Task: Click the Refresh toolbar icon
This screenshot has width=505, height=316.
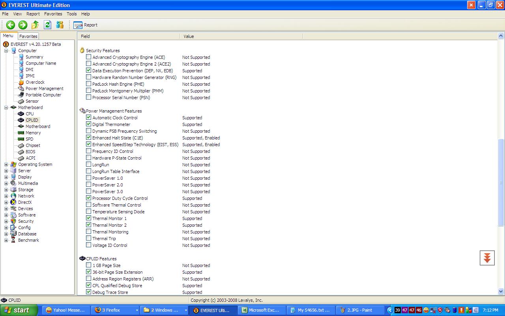Action: coord(48,25)
